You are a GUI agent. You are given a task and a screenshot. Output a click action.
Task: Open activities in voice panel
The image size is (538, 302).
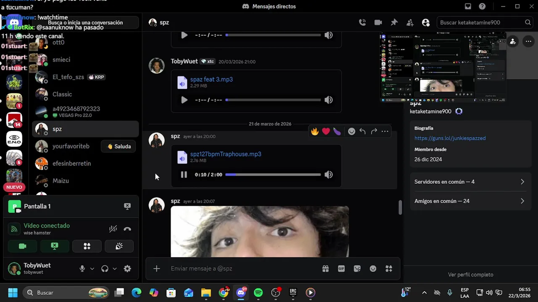(x=87, y=246)
